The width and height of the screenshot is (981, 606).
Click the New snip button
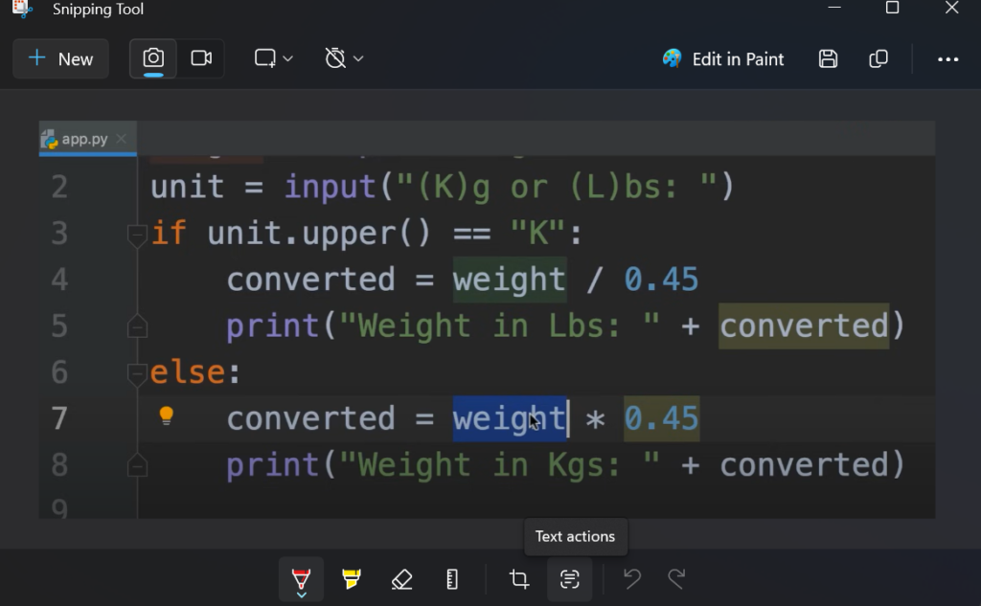(x=60, y=58)
